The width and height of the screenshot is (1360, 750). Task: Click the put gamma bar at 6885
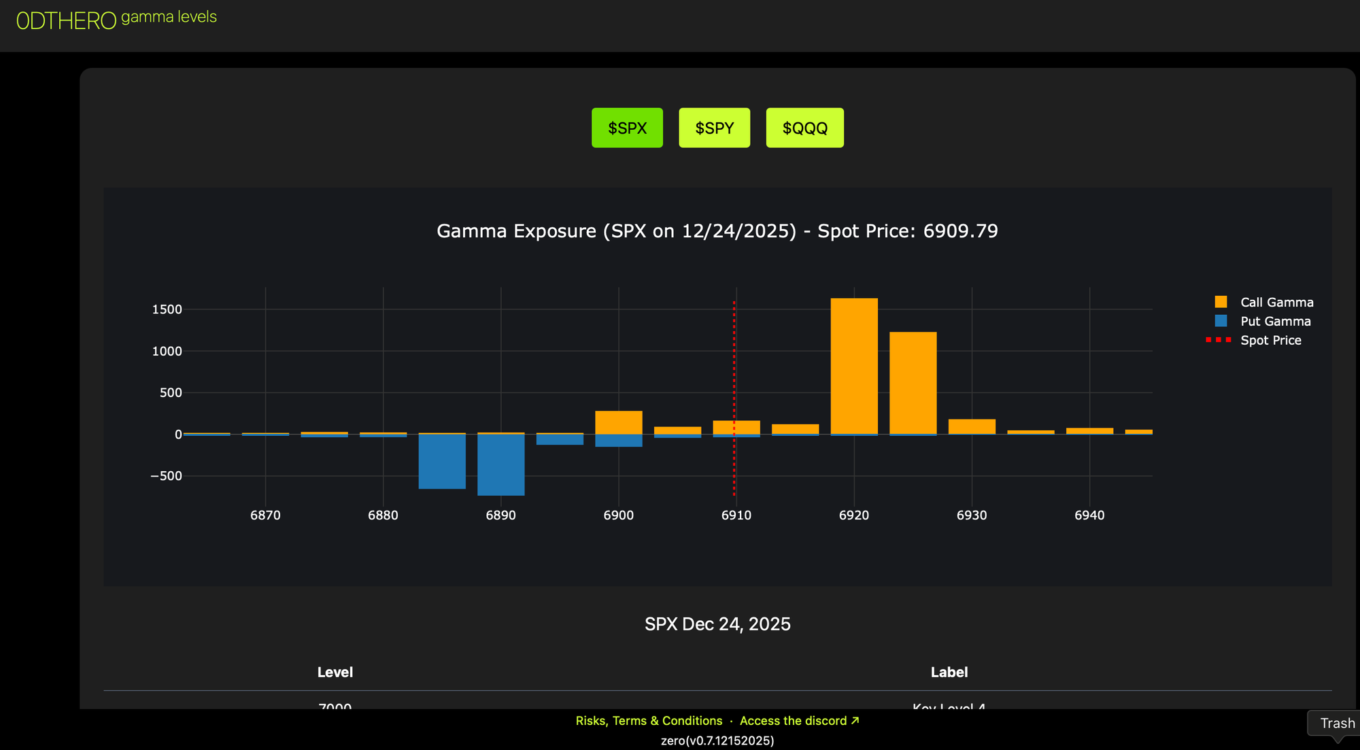point(442,461)
